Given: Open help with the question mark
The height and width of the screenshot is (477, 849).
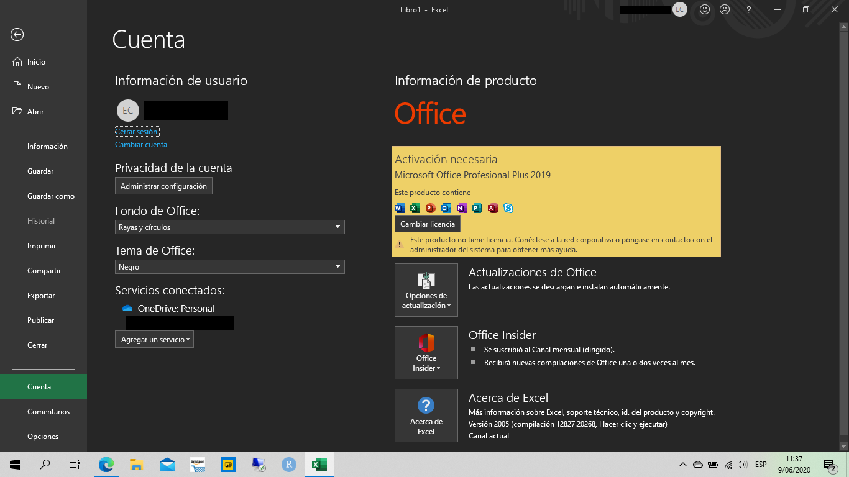Looking at the screenshot, I should [749, 9].
